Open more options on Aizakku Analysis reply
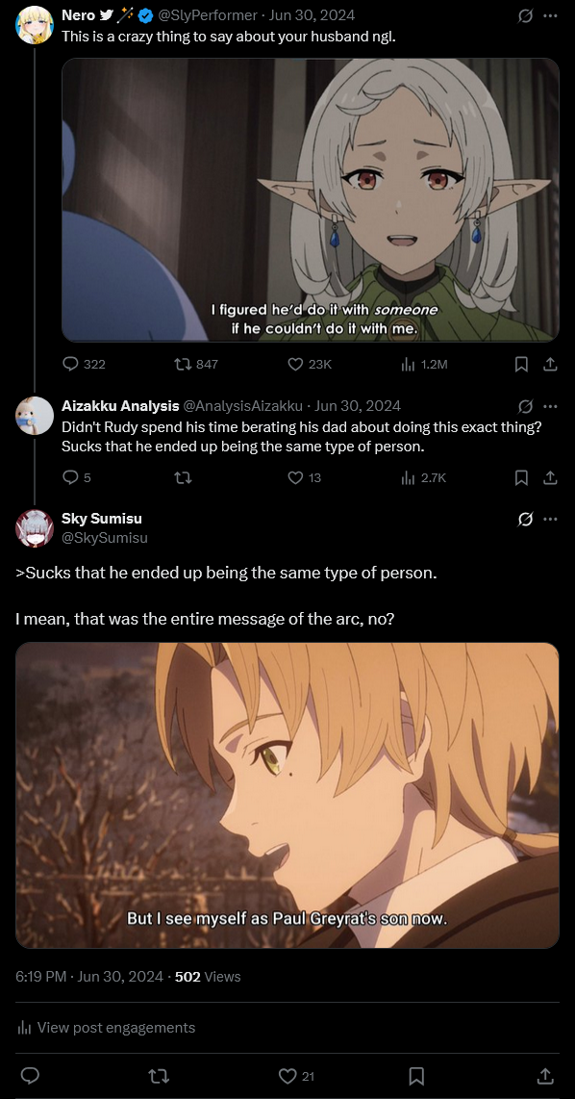This screenshot has height=1099, width=575. coord(551,406)
